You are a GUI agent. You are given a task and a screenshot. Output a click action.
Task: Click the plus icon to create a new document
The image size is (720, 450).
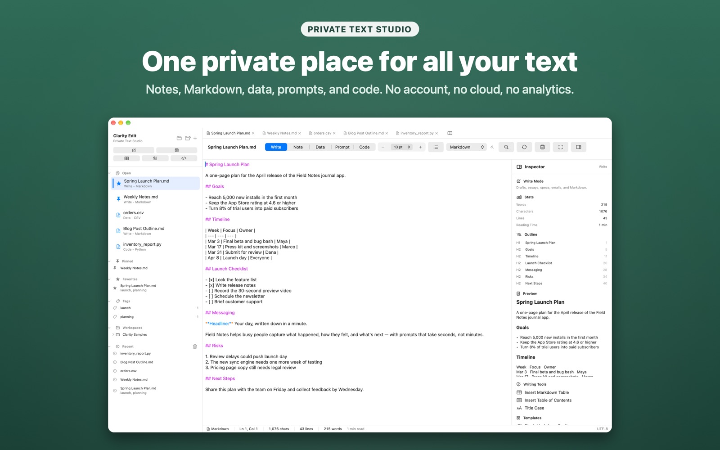[195, 138]
